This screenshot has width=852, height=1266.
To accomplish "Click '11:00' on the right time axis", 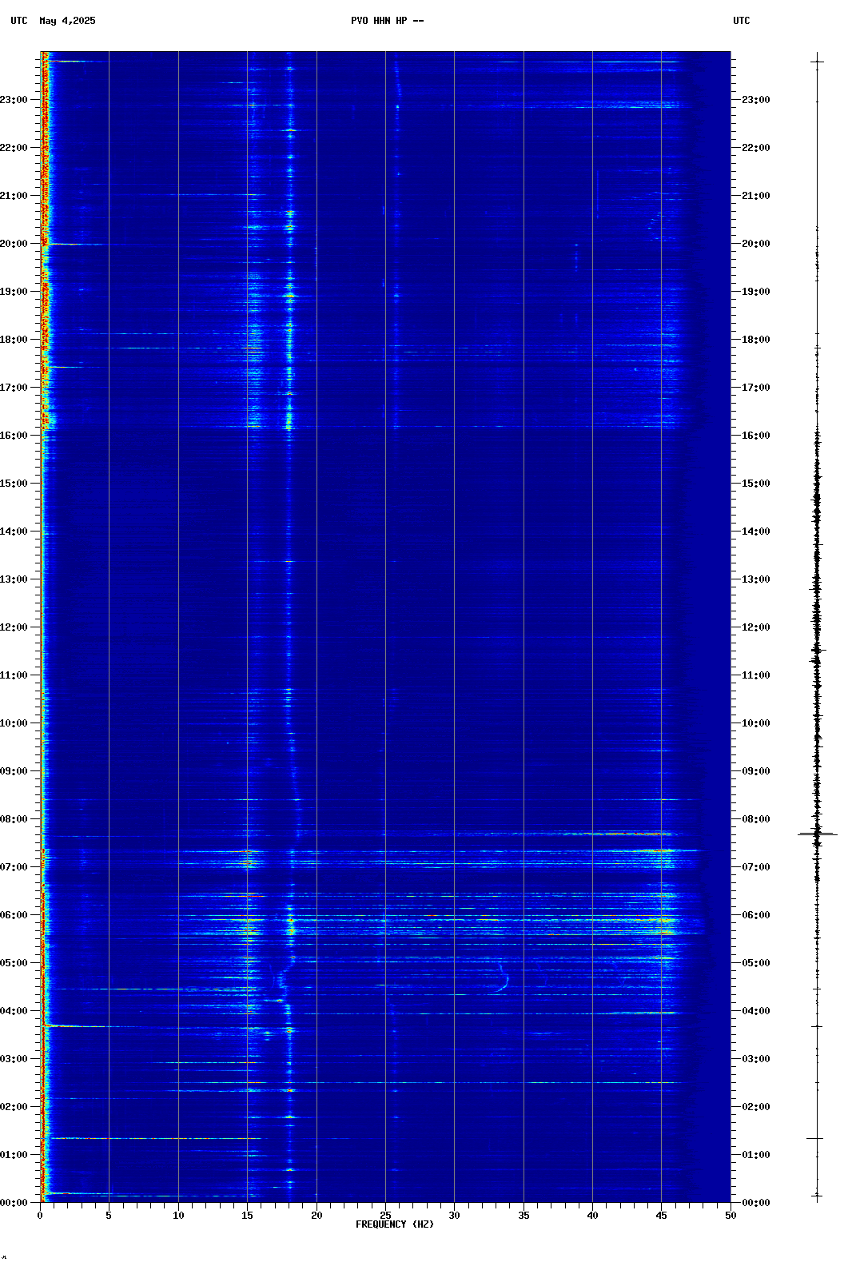I will [756, 675].
